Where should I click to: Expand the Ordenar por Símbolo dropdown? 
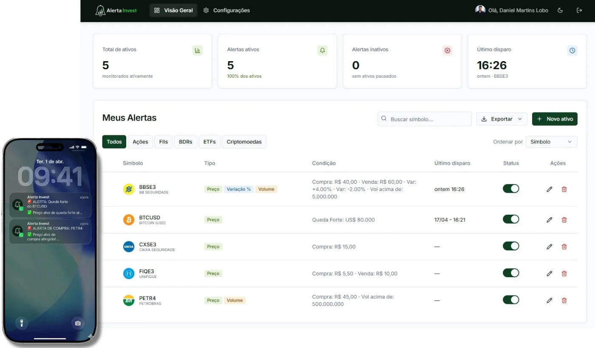tap(551, 142)
